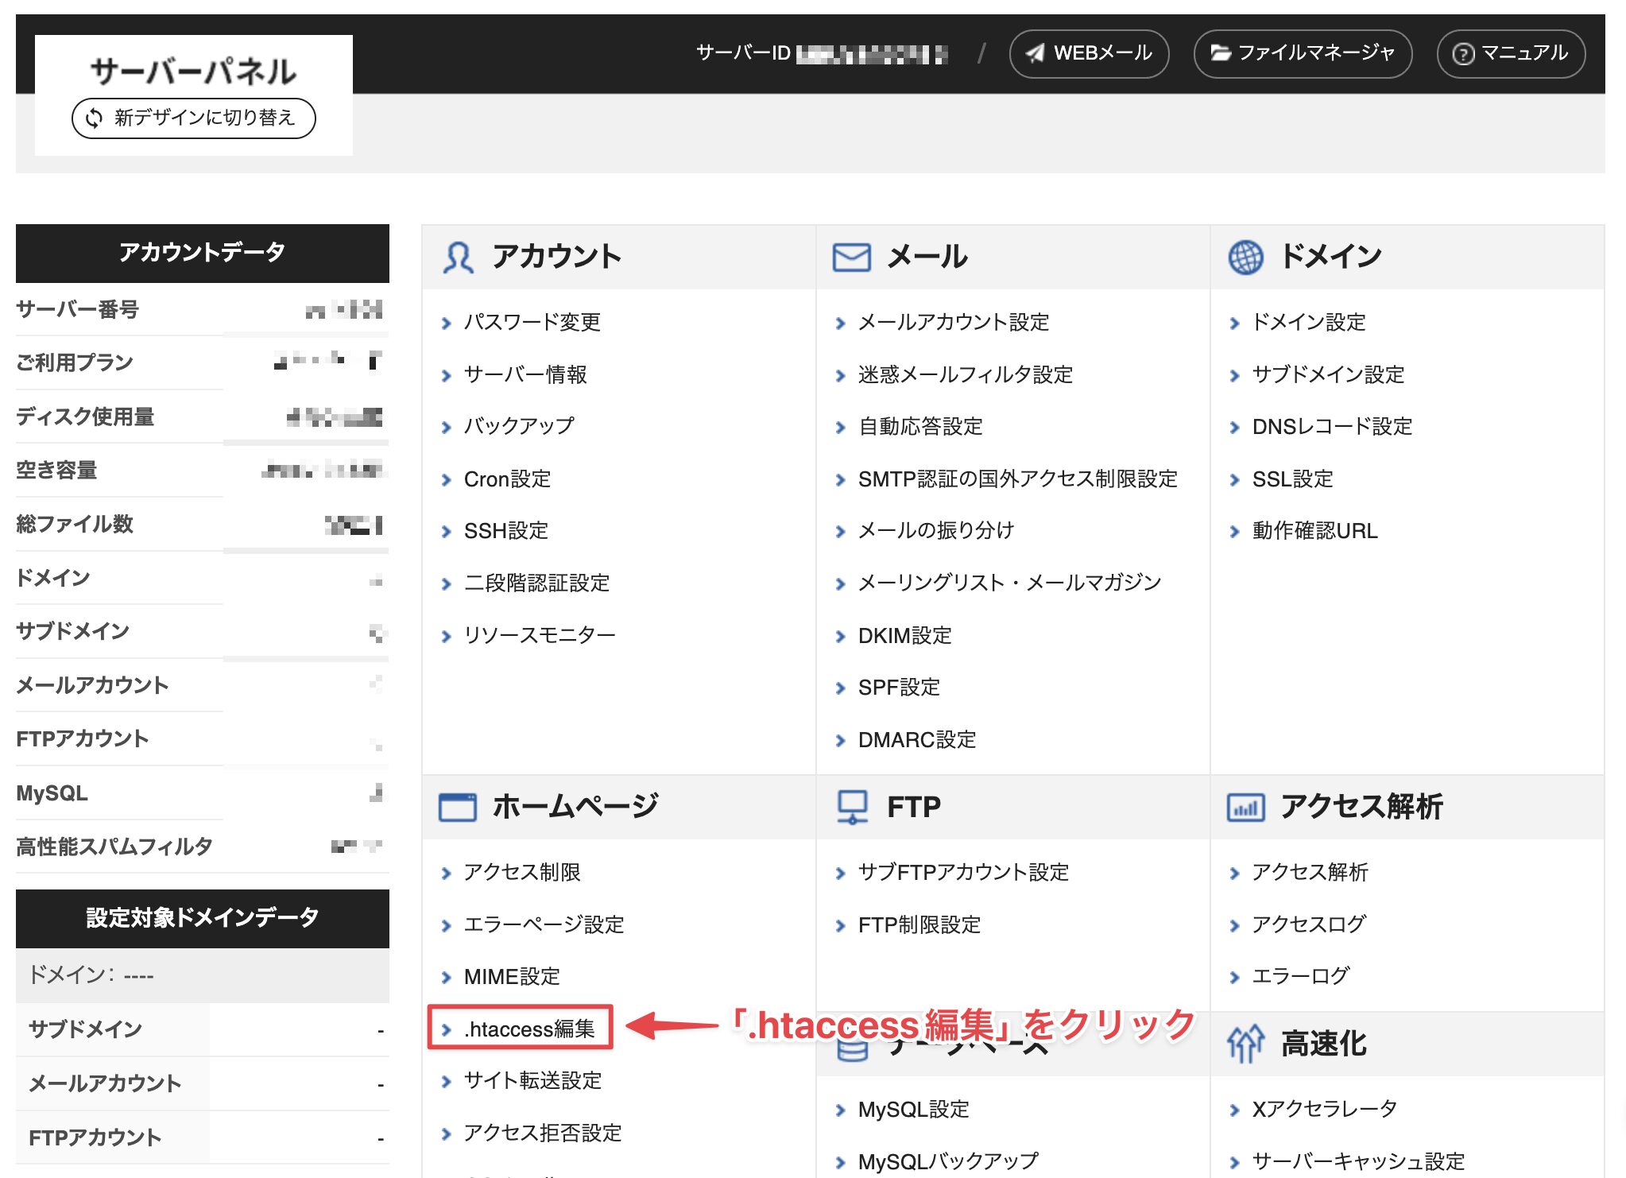
Task: Open サブドメイン設定
Action: pyautogui.click(x=1328, y=374)
